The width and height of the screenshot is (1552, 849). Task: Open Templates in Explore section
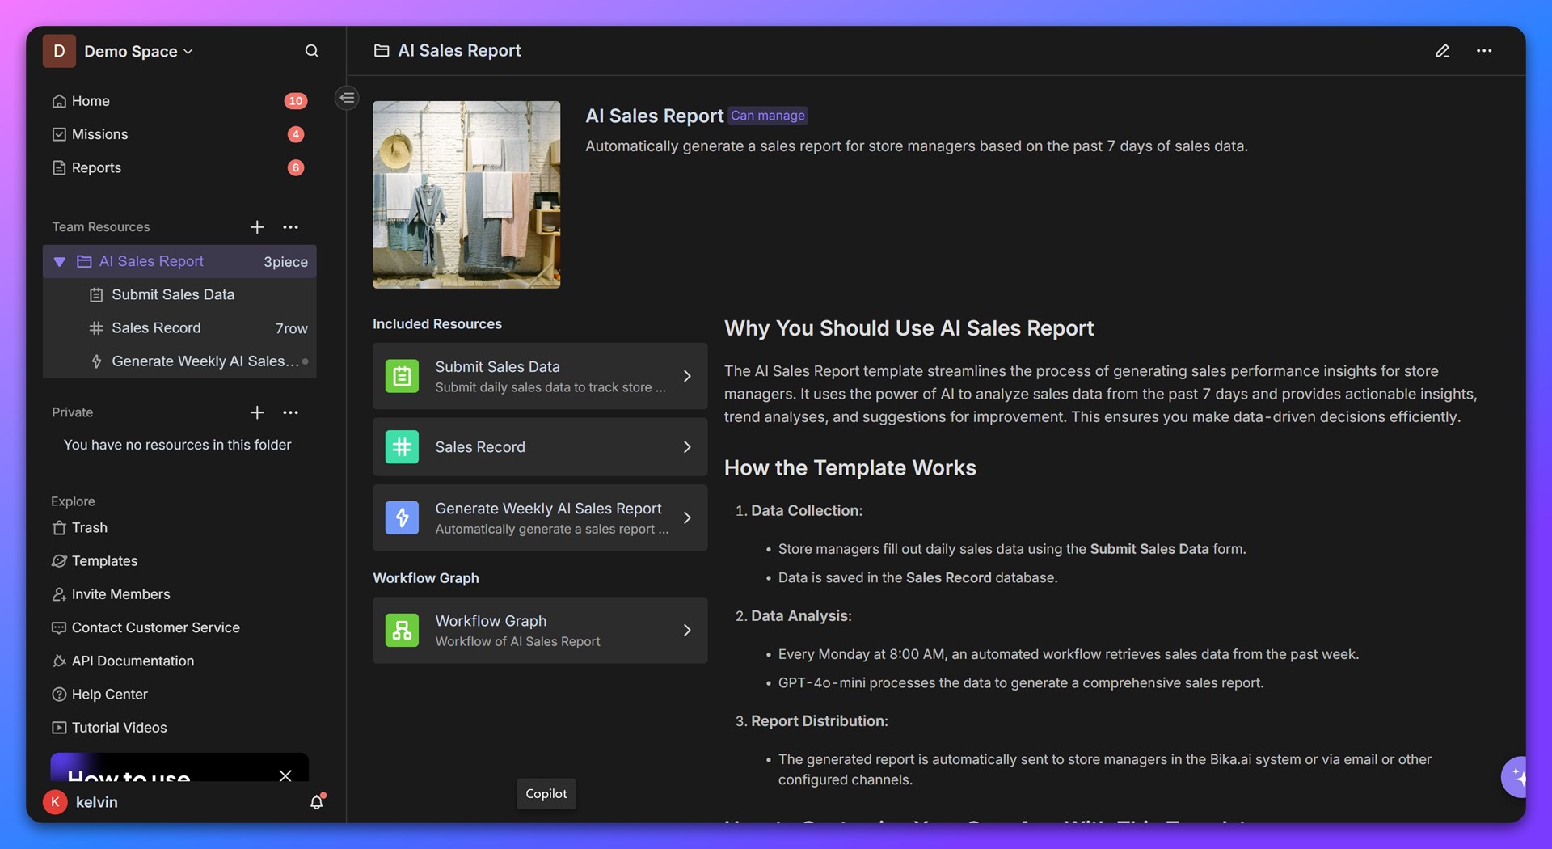pos(95,560)
